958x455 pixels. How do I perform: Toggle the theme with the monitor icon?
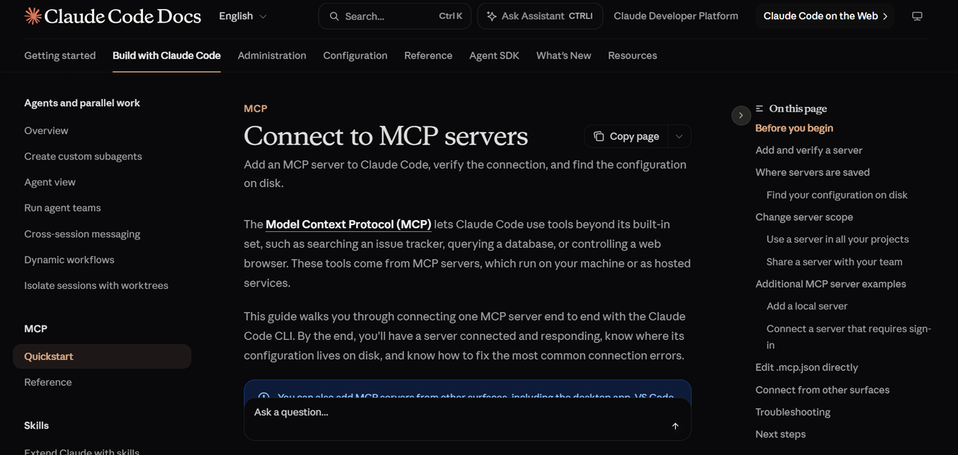pyautogui.click(x=917, y=16)
